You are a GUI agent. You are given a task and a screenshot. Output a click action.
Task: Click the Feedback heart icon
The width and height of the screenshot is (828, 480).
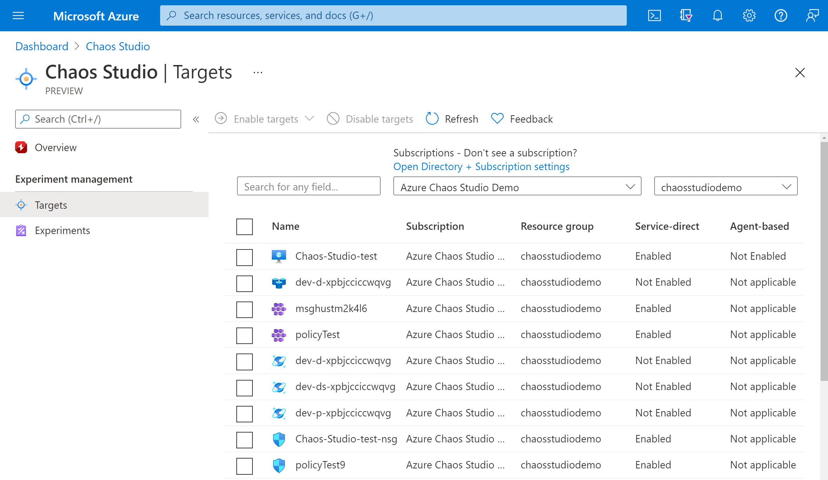click(496, 118)
